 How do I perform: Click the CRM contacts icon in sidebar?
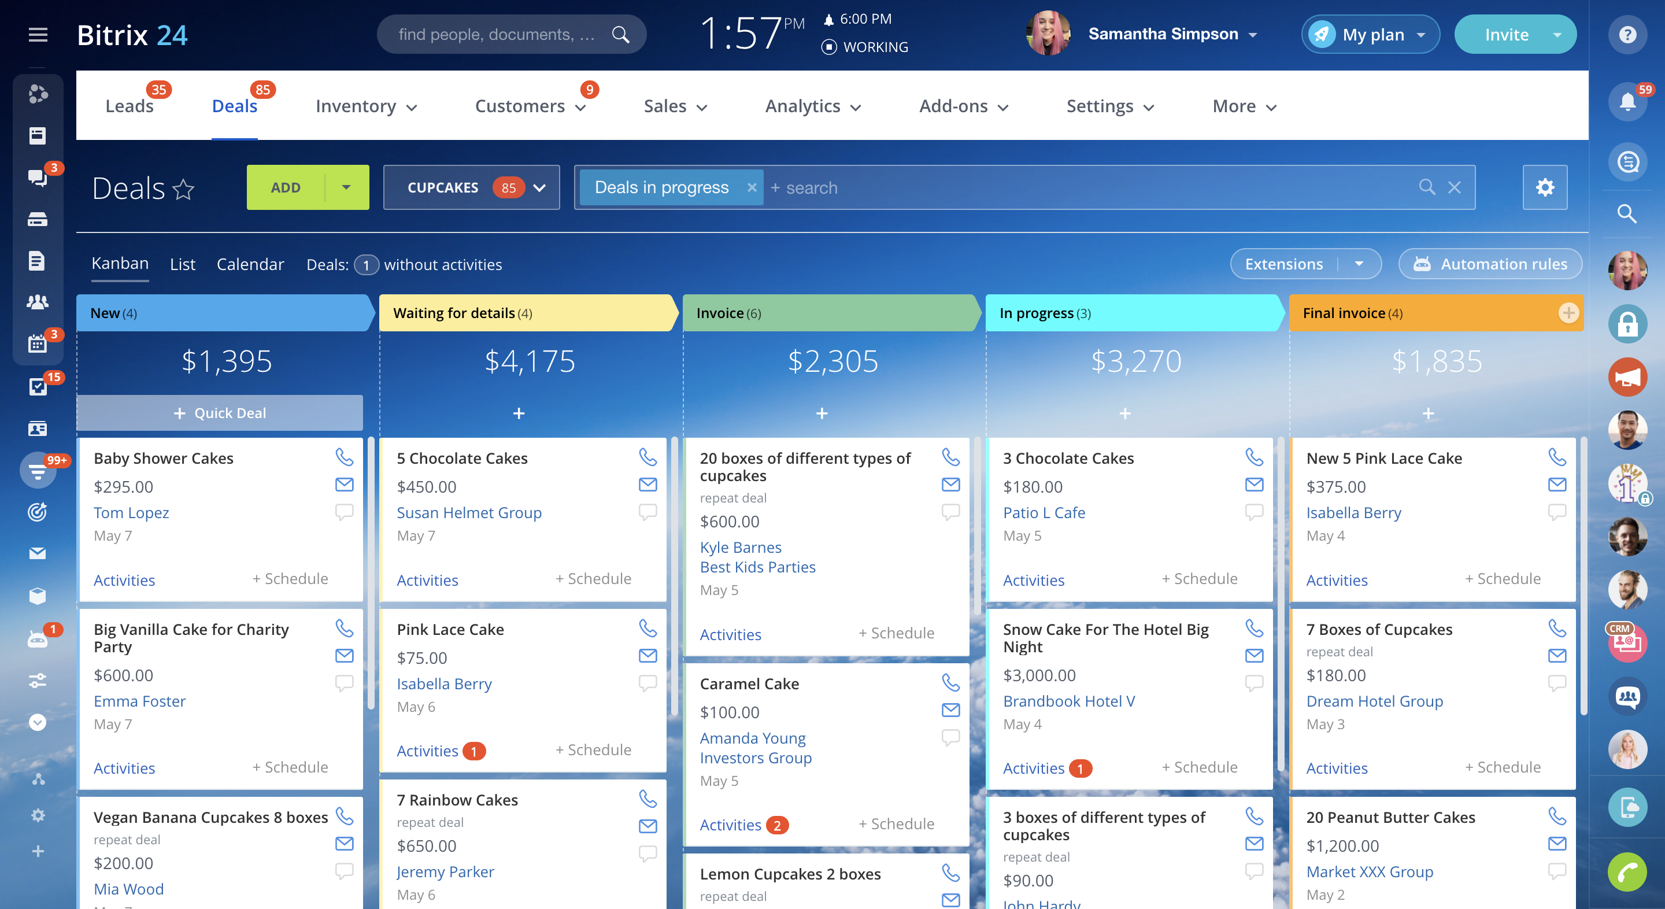point(36,426)
